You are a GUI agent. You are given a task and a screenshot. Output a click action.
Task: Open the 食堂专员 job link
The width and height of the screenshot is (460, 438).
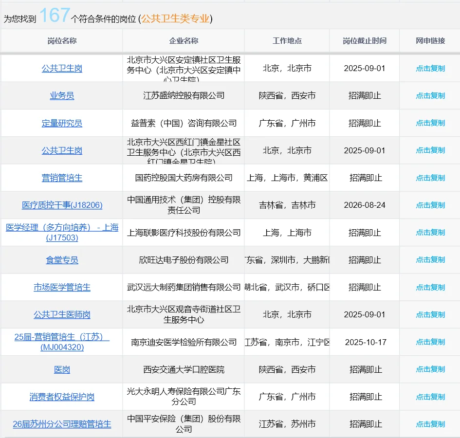pyautogui.click(x=62, y=260)
